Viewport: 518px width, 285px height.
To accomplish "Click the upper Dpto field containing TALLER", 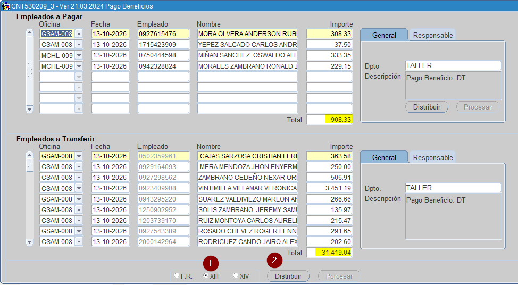I will click(453, 65).
